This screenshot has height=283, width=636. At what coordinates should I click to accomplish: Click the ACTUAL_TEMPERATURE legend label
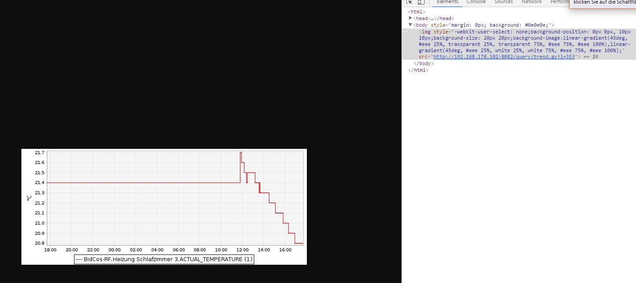(168, 259)
